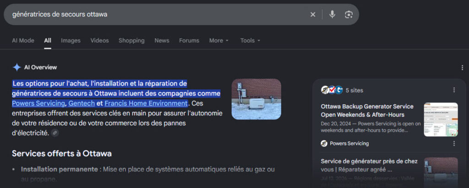Screen dimensions: 469x188
Task: Follow the Francis Home Environment link
Action: [x=146, y=103]
